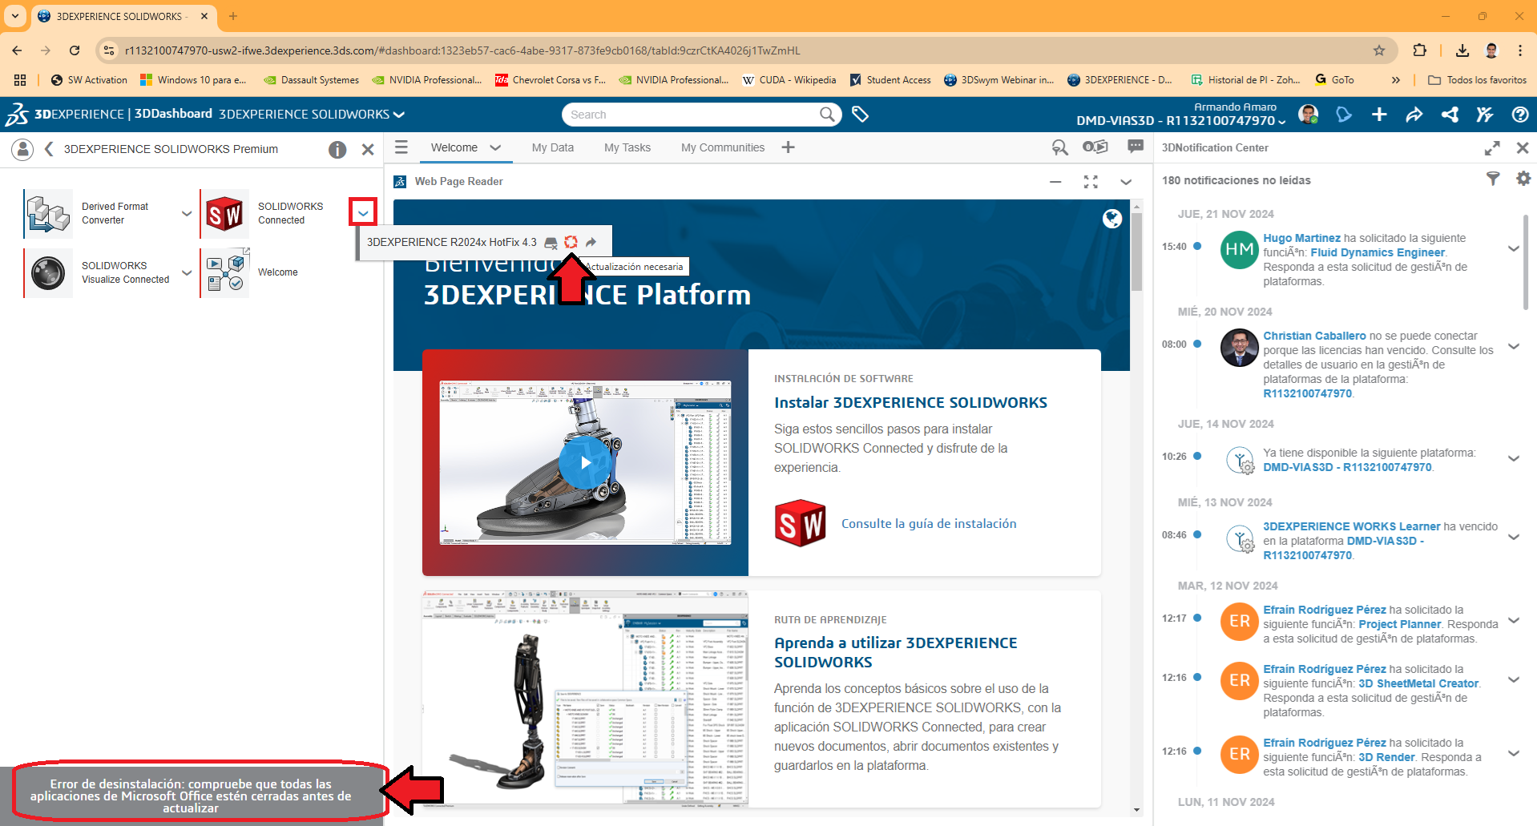Click the globe language icon on banner
Image resolution: width=1537 pixels, height=826 pixels.
click(1112, 219)
